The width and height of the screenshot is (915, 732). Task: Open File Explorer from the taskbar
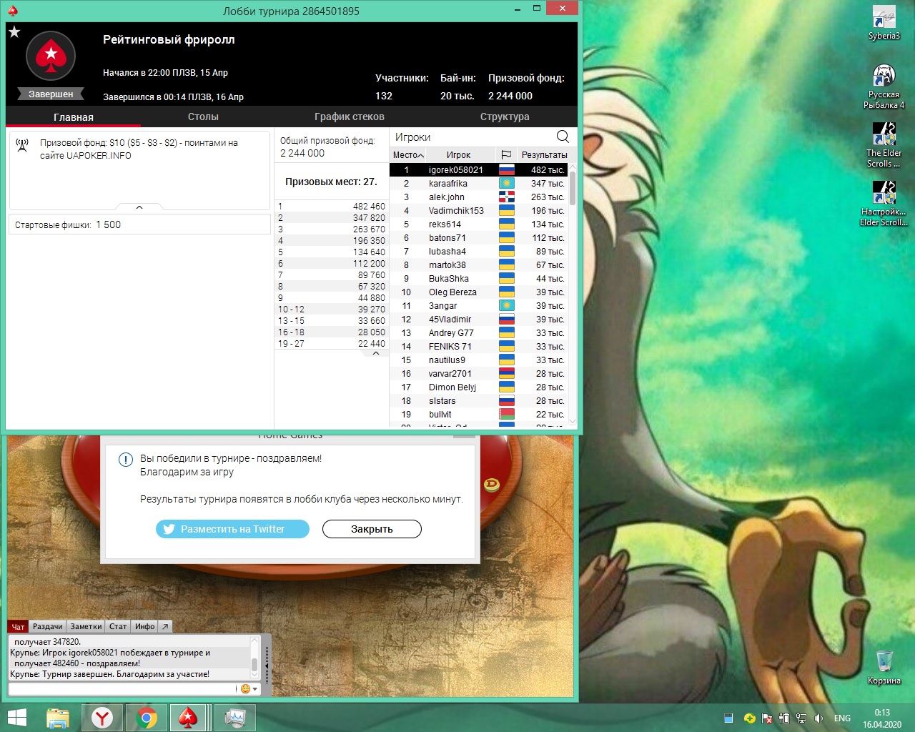click(x=58, y=718)
